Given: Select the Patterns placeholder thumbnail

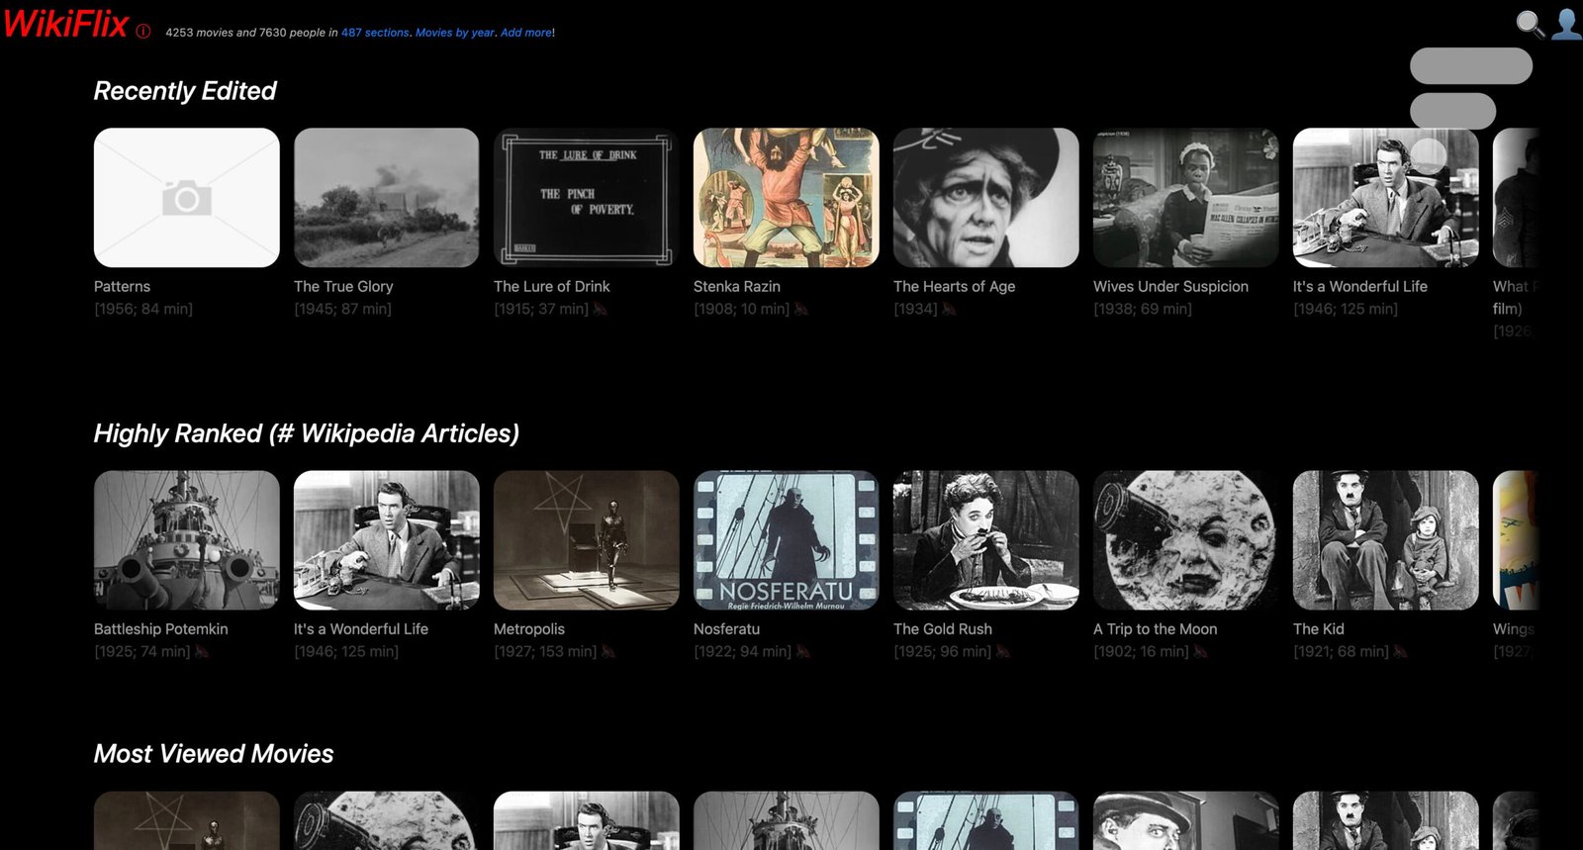Looking at the screenshot, I should click(186, 198).
